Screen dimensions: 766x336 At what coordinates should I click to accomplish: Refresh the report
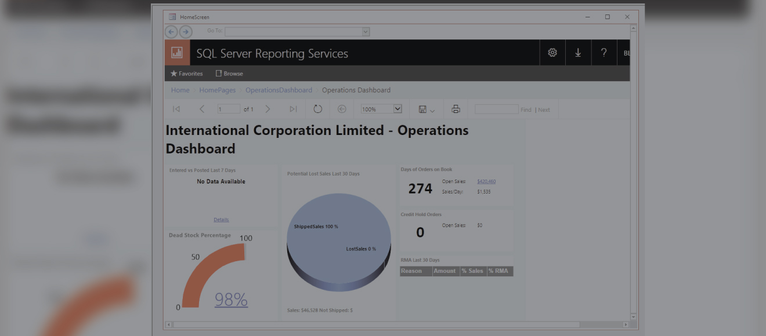pos(317,109)
